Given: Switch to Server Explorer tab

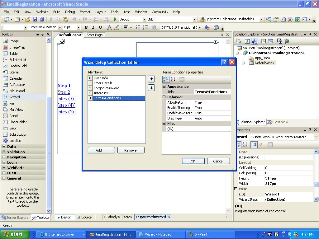Looking at the screenshot, I should [16, 218].
